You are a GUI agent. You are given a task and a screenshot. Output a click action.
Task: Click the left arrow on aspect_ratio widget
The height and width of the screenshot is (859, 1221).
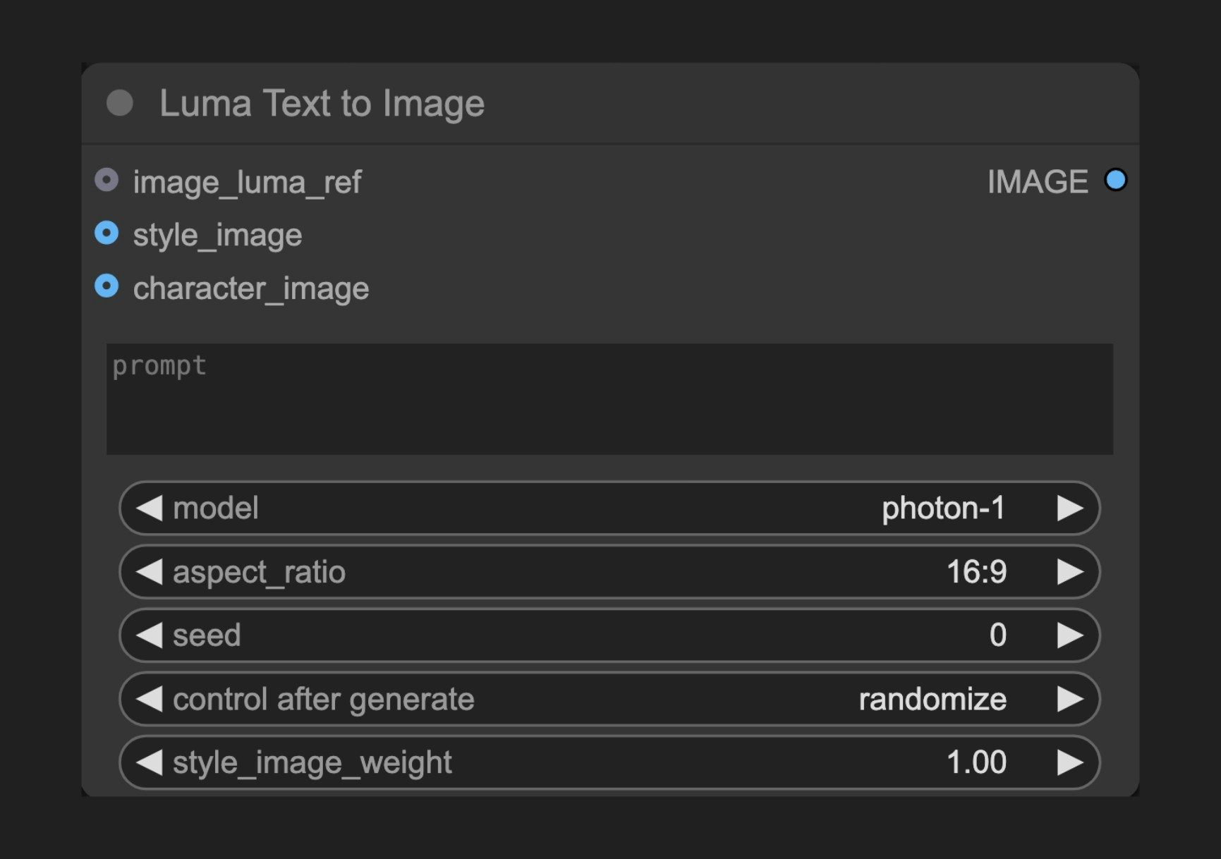pyautogui.click(x=150, y=572)
